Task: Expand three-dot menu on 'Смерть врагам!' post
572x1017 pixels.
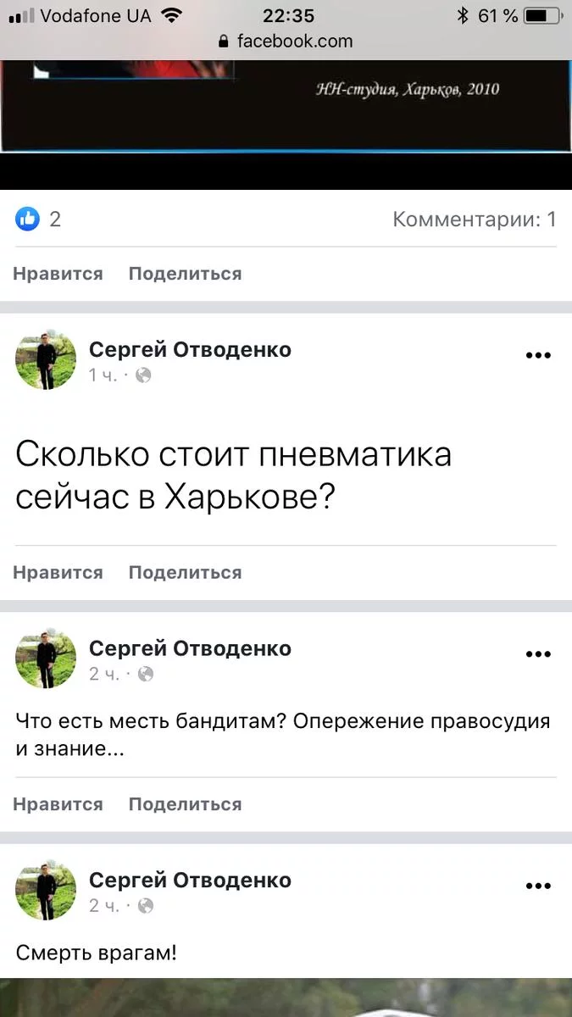Action: [x=538, y=886]
